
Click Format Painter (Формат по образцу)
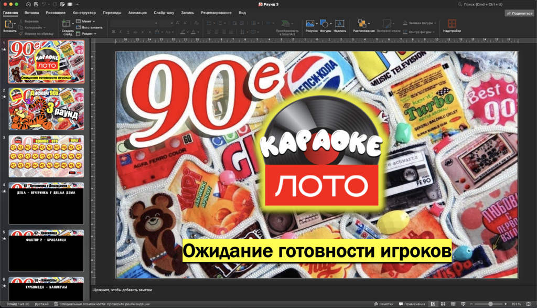click(36, 34)
